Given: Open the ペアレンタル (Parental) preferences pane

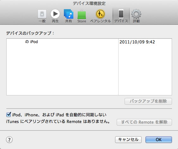Looking at the screenshot, I should tap(100, 16).
